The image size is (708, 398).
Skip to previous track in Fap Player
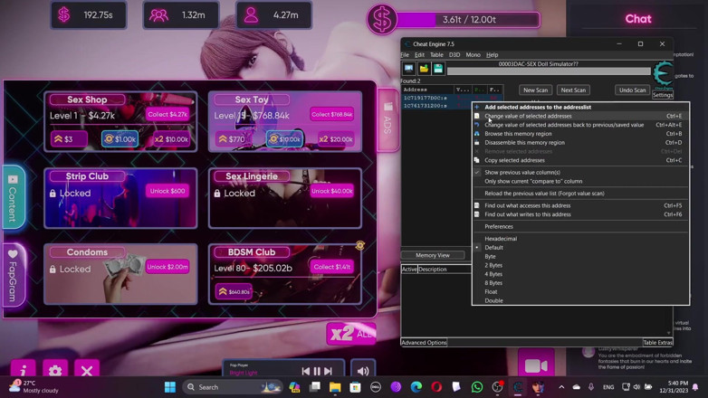306,371
